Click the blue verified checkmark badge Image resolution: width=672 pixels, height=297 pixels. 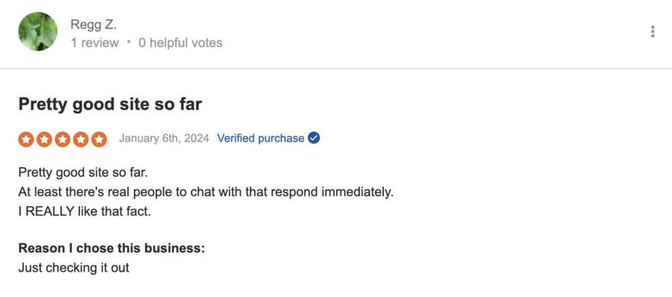(314, 138)
